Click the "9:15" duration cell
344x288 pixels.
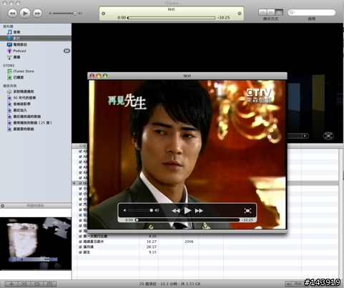pyautogui.click(x=152, y=252)
